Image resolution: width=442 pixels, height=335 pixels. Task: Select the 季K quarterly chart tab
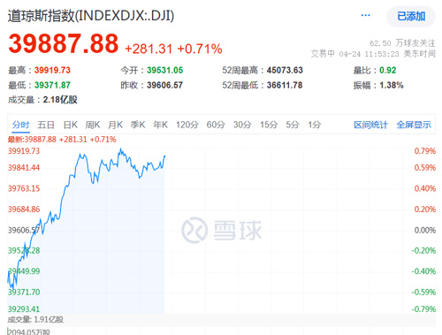138,125
